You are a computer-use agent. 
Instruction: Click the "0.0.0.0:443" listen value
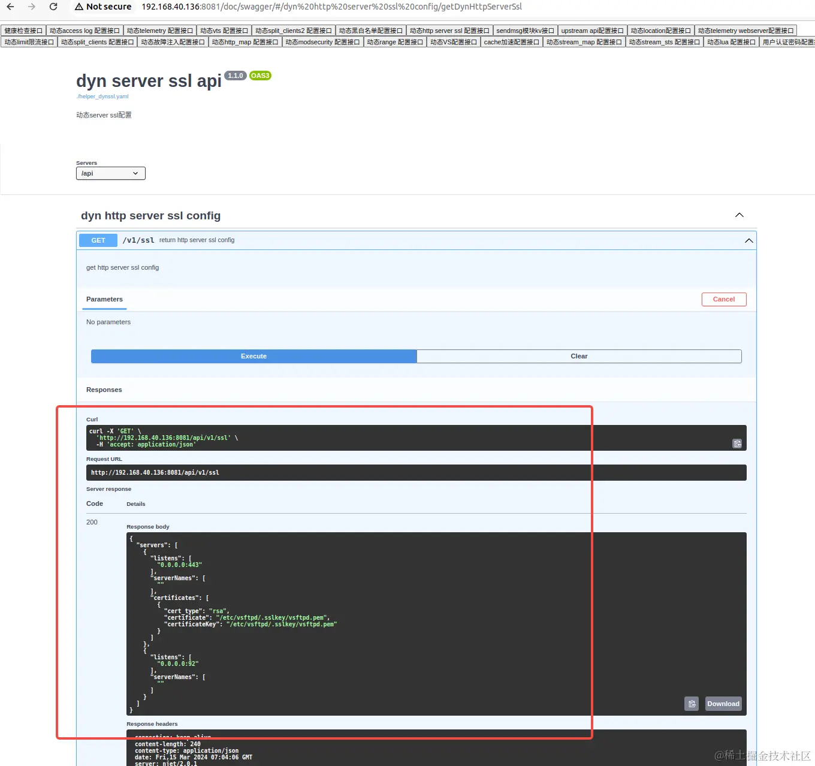(x=180, y=565)
